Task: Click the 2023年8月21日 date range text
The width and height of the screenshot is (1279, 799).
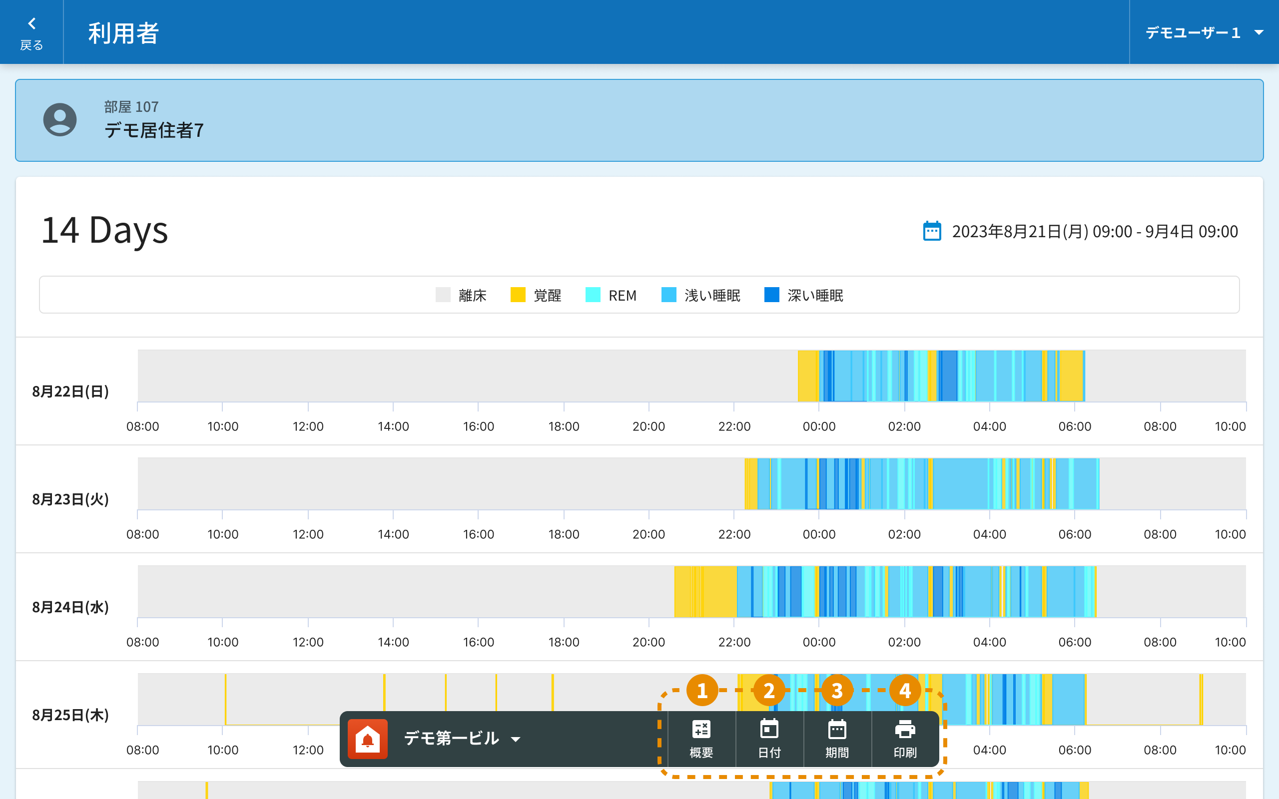Action: [1094, 231]
